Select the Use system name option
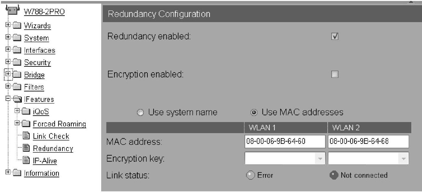This screenshot has height=193, width=422. tap(140, 113)
